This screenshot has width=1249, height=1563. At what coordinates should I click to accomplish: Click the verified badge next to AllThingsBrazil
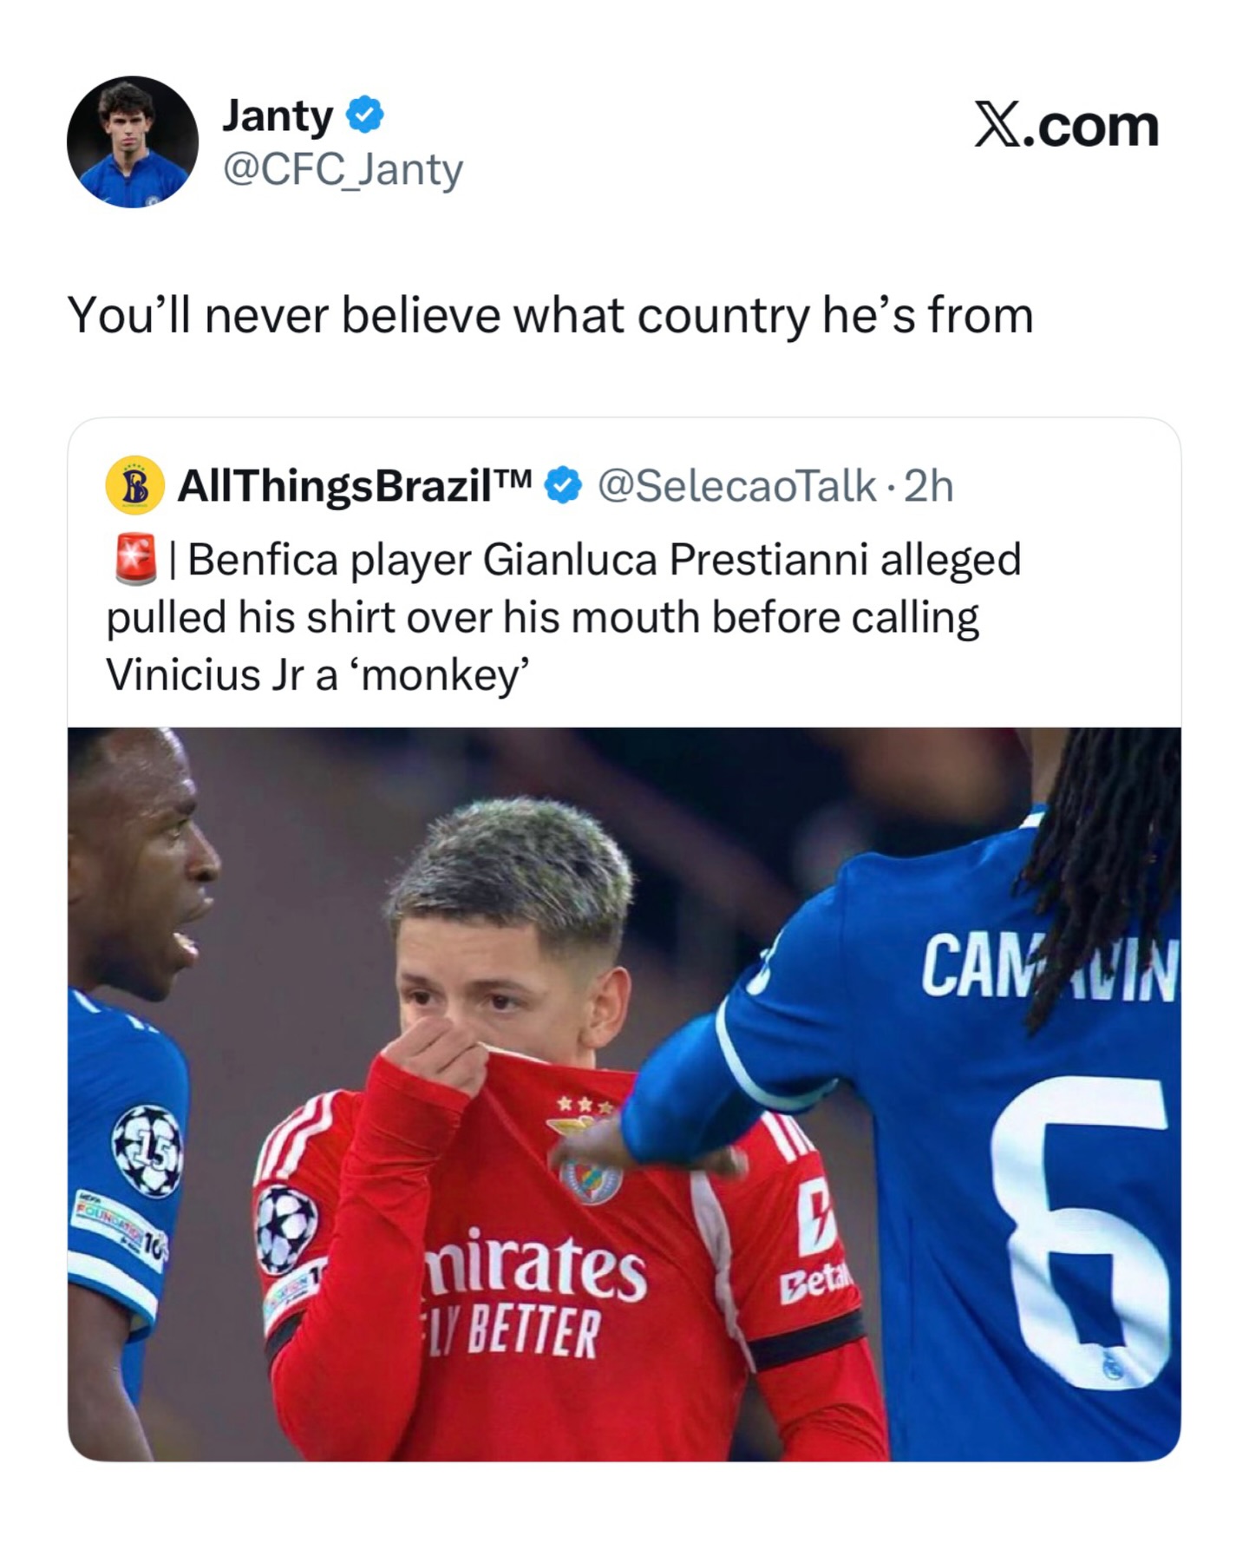[563, 486]
